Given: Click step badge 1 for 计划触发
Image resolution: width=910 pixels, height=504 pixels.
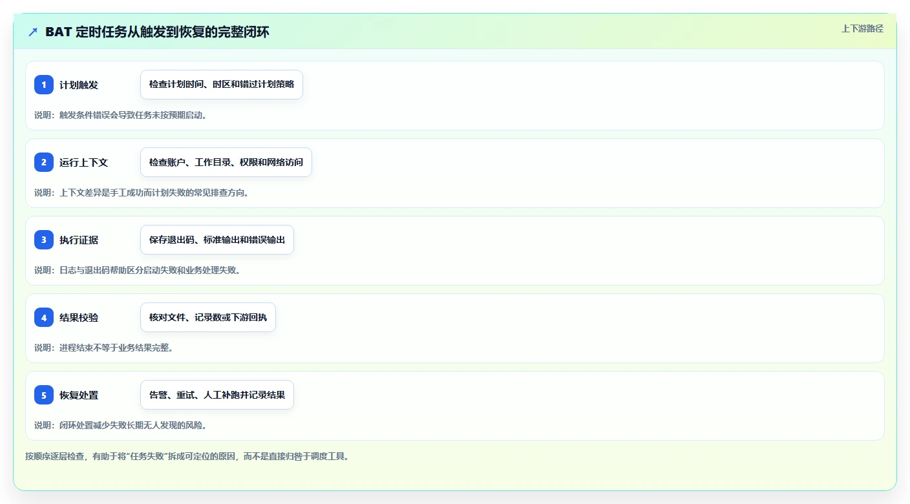Looking at the screenshot, I should (x=44, y=85).
